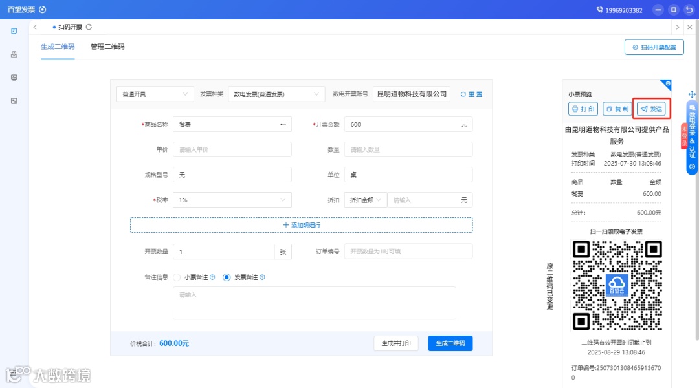The height and width of the screenshot is (388, 699).
Task: Select the 发票备注 radio option
Action: [x=227, y=277]
